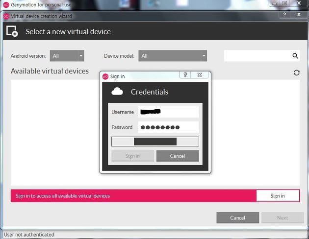Image resolution: width=309 pixels, height=239 pixels.
Task: Close the Sign in dialog
Action: click(x=200, y=75)
